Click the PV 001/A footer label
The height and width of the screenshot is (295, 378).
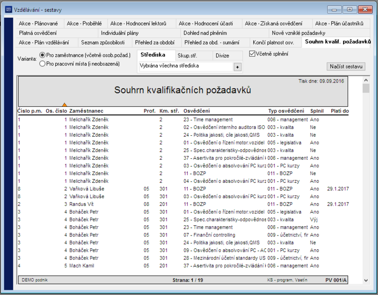[336, 280]
